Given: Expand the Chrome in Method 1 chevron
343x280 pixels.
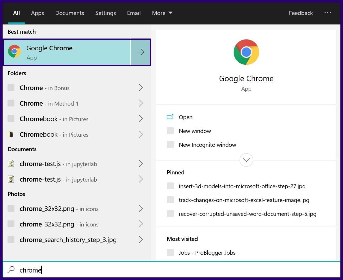Looking at the screenshot, I should [x=141, y=103].
